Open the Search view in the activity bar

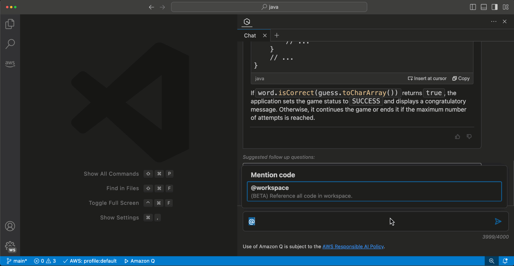tap(10, 44)
